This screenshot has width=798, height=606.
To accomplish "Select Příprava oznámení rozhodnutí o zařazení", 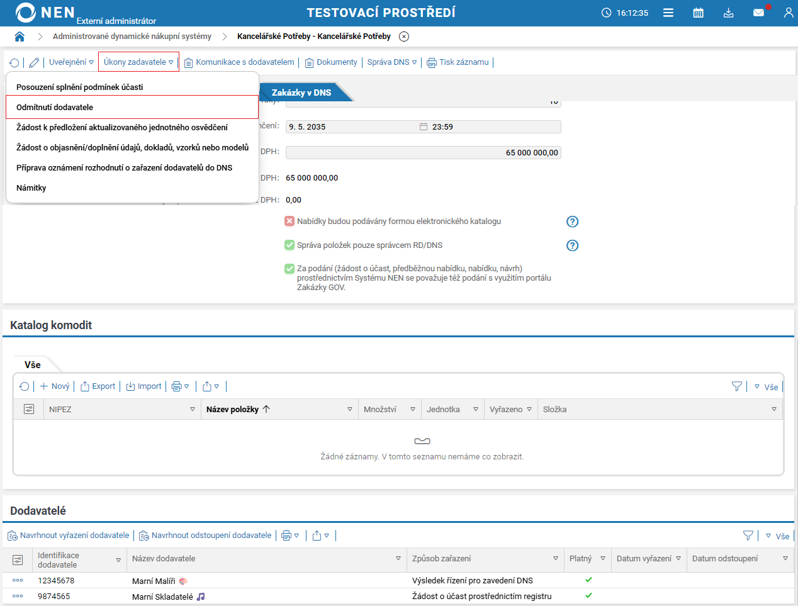I will click(132, 167).
